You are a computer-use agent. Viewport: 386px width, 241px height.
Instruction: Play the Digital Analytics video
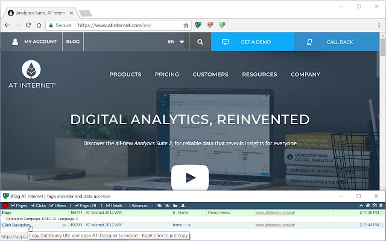[x=190, y=179]
